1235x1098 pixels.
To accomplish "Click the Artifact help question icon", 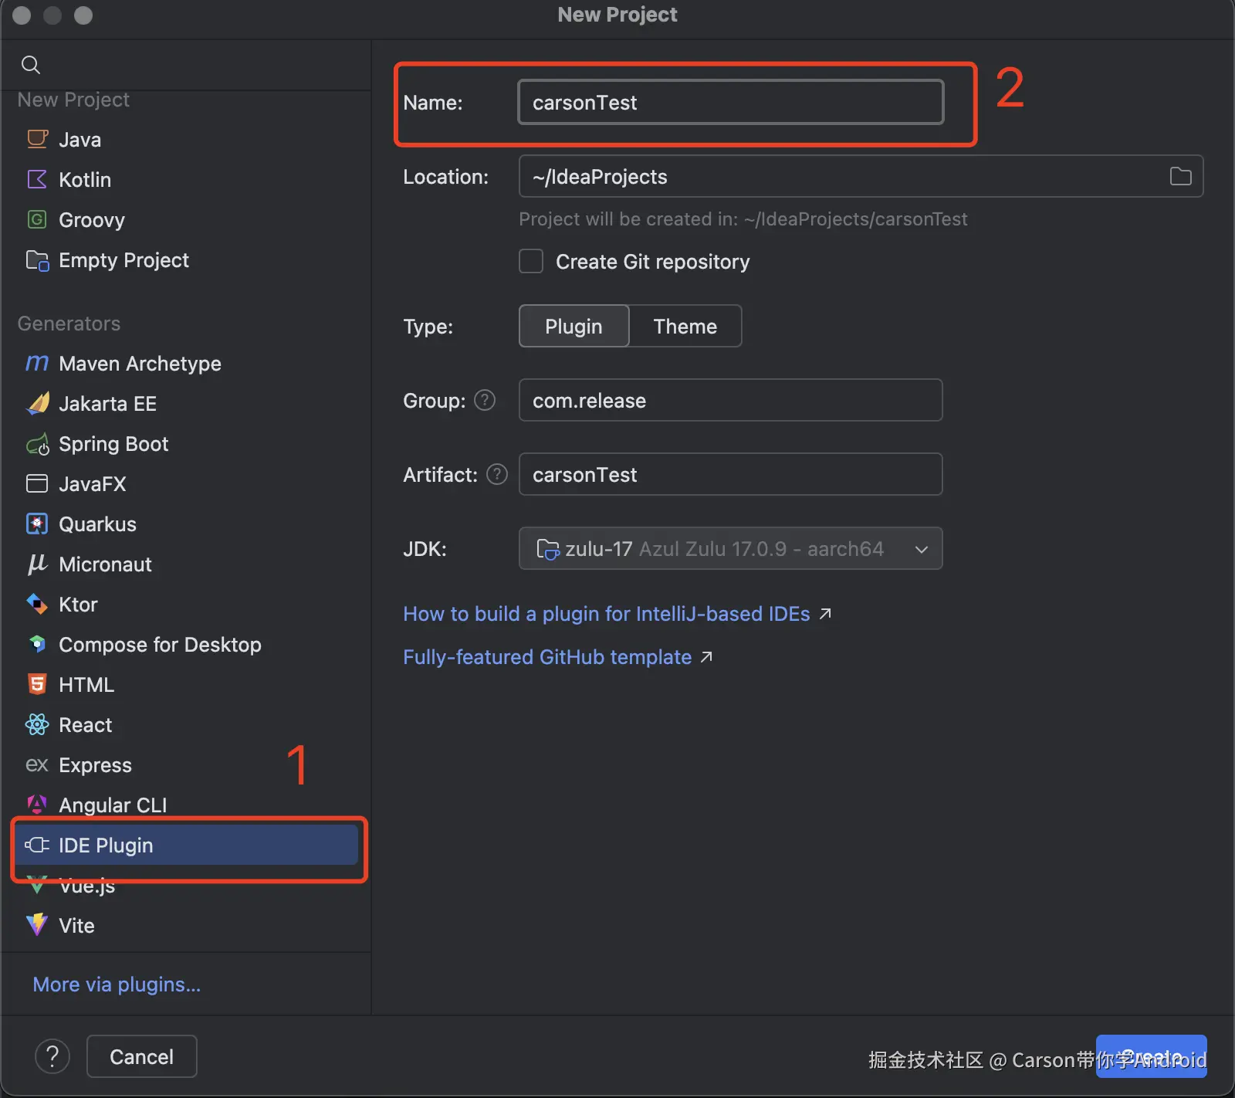I will coord(497,474).
